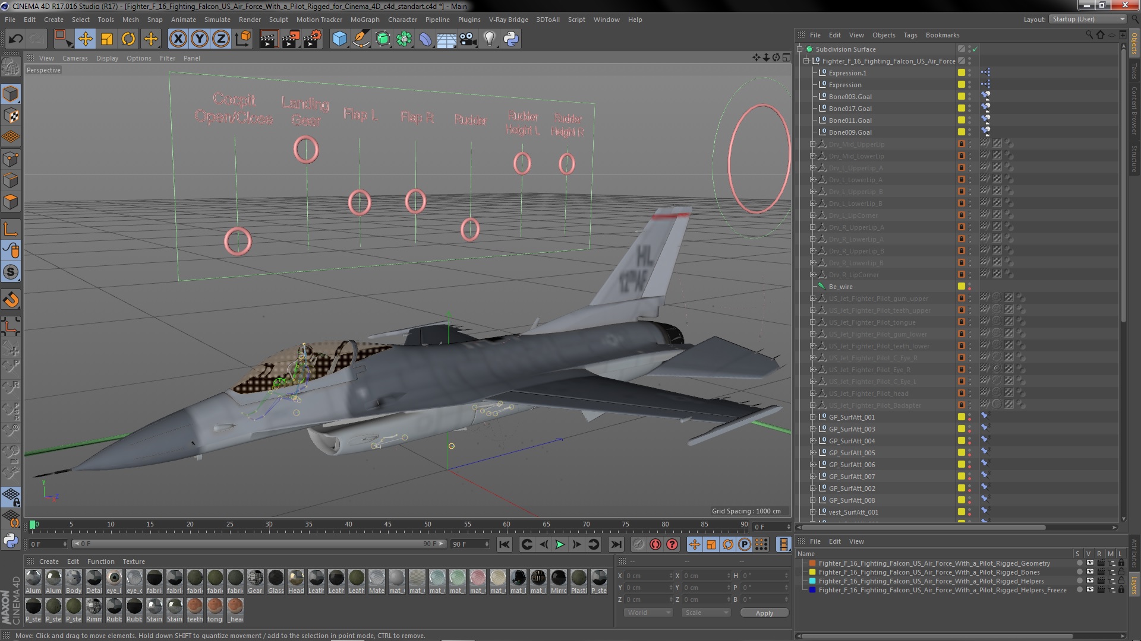Activate the Move tool in top toolbar

[x=85, y=39]
